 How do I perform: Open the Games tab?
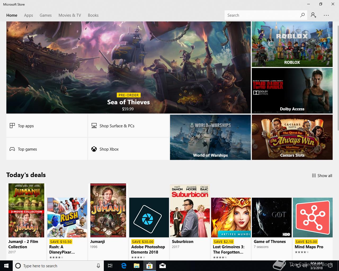[46, 15]
